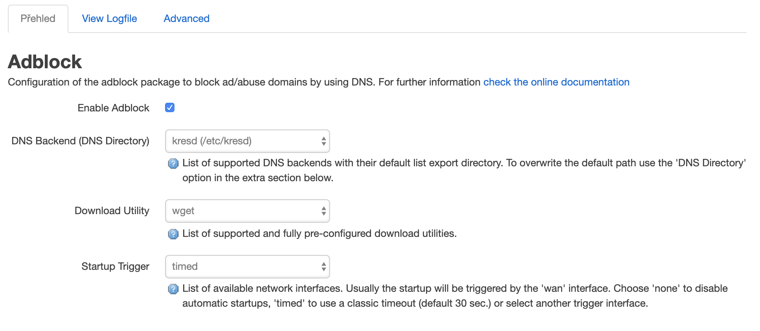Click the help icon below Startup Trigger
This screenshot has width=760, height=331.
pyautogui.click(x=173, y=289)
